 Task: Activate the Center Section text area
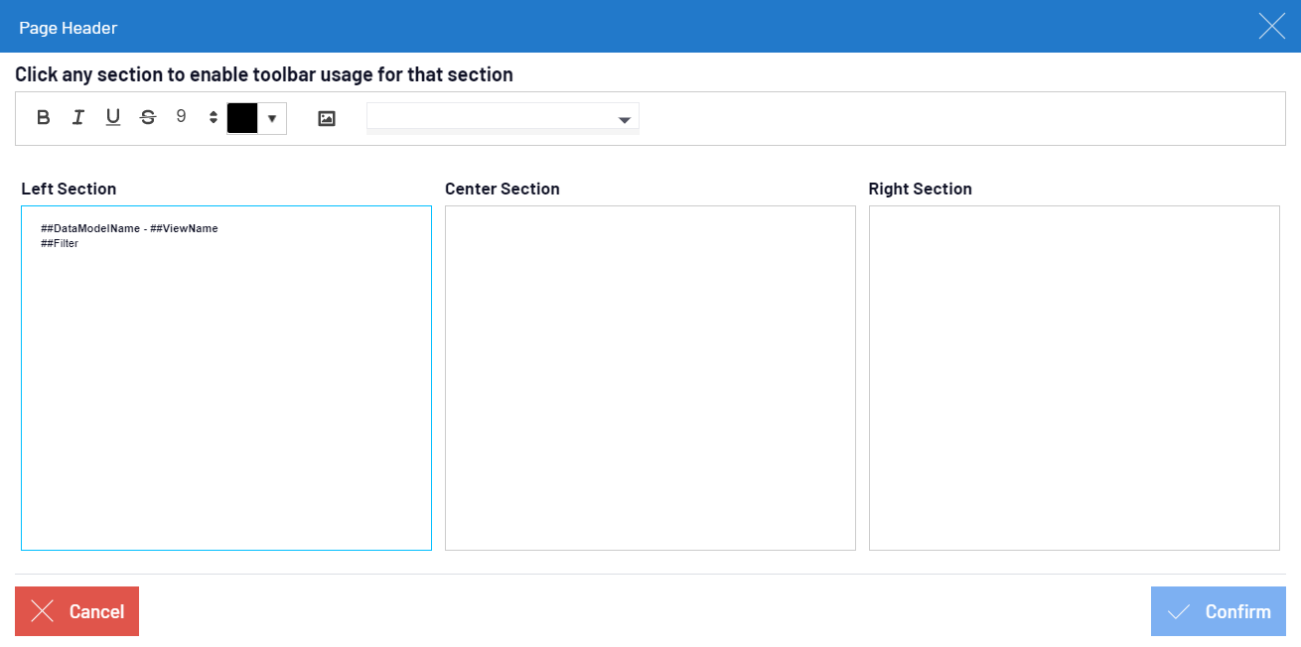click(x=650, y=377)
